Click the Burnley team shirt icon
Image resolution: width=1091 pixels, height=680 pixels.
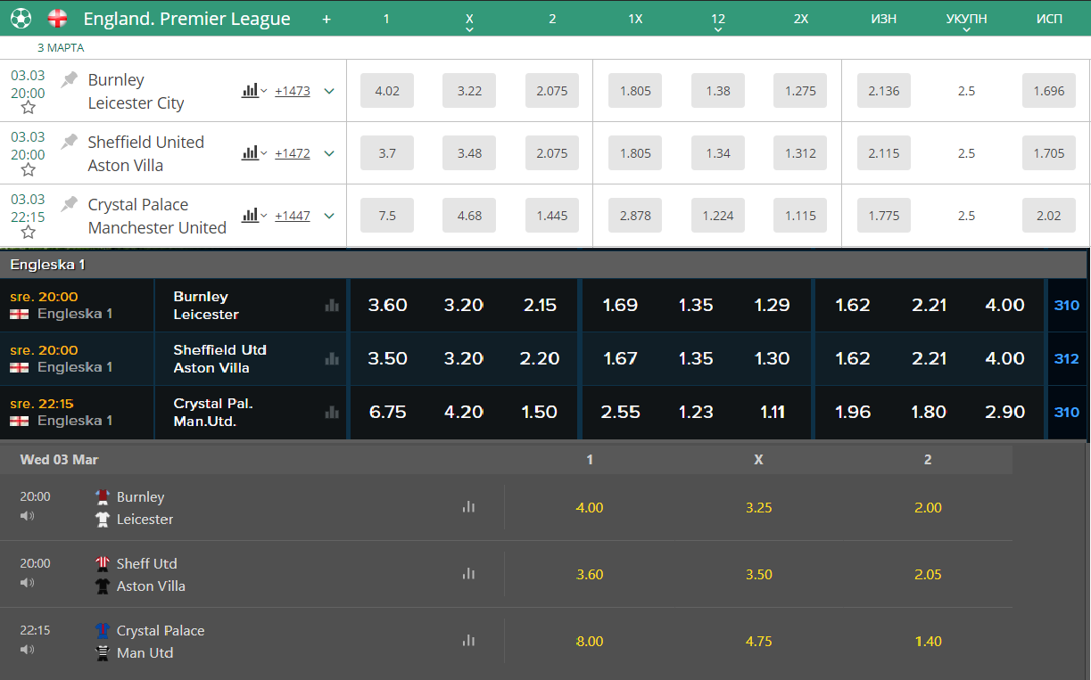tap(103, 496)
